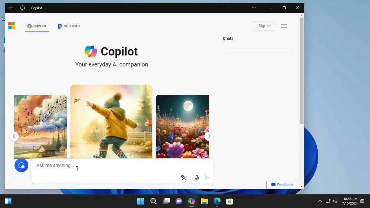Open the moonlit flowers image
Viewport: 370px width, 208px height.
[x=182, y=127]
